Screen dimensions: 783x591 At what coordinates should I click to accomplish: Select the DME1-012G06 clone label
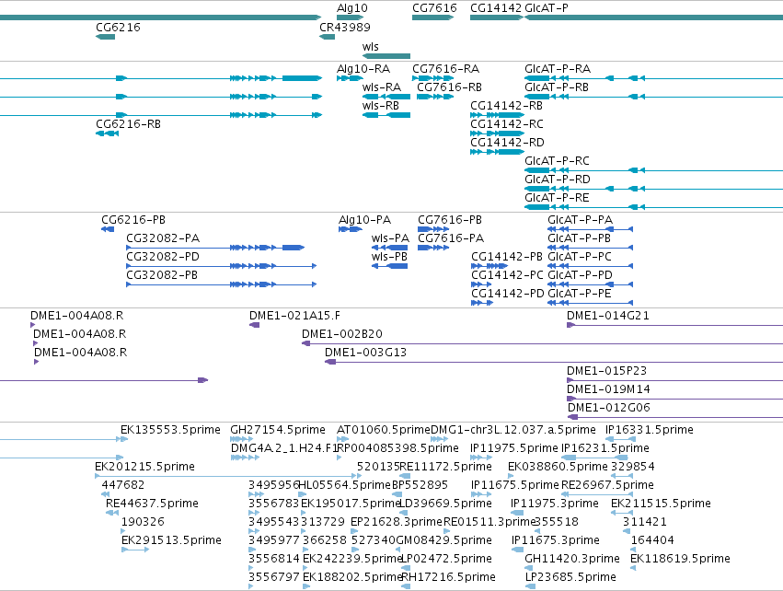pyautogui.click(x=609, y=408)
